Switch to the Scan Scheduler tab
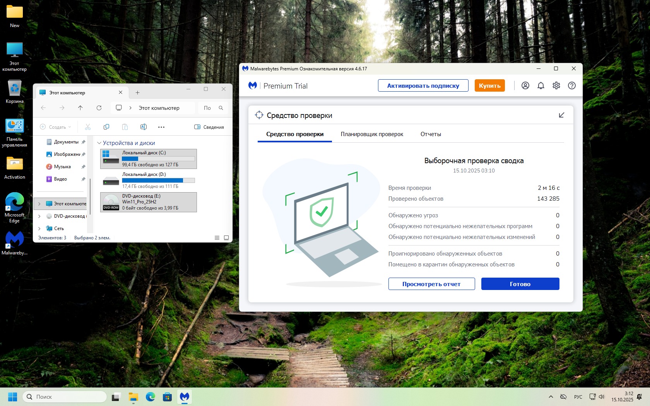 coord(372,134)
